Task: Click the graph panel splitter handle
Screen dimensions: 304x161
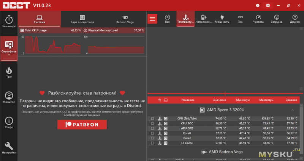Action: click(x=225, y=94)
